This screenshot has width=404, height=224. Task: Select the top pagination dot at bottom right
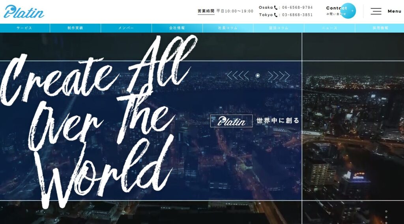coord(386,211)
